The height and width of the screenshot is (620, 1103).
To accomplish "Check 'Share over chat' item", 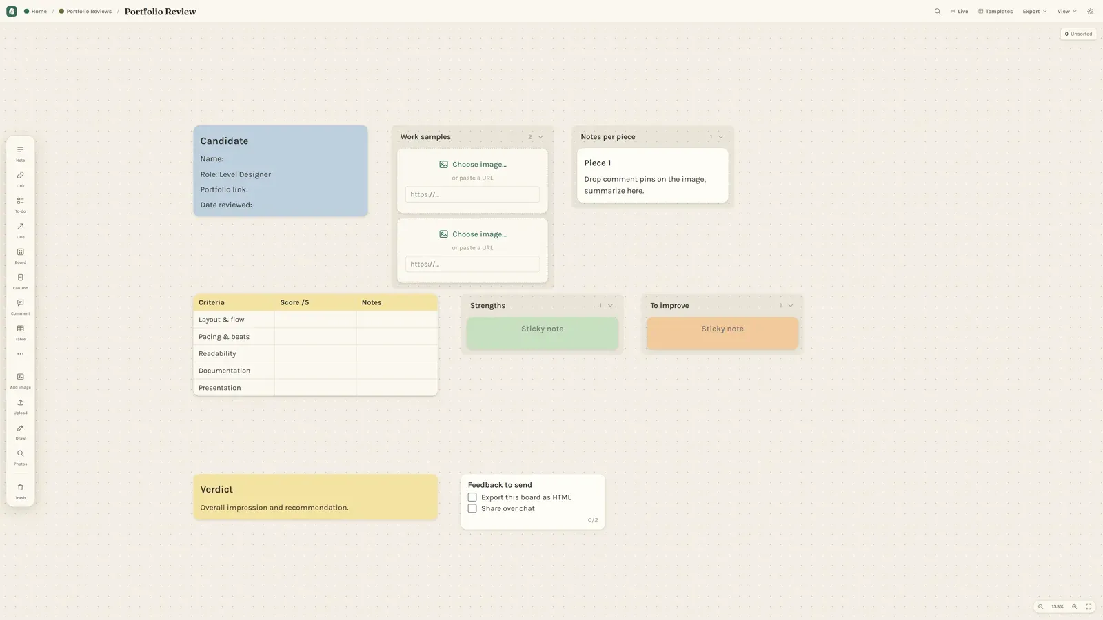I will coord(472,508).
